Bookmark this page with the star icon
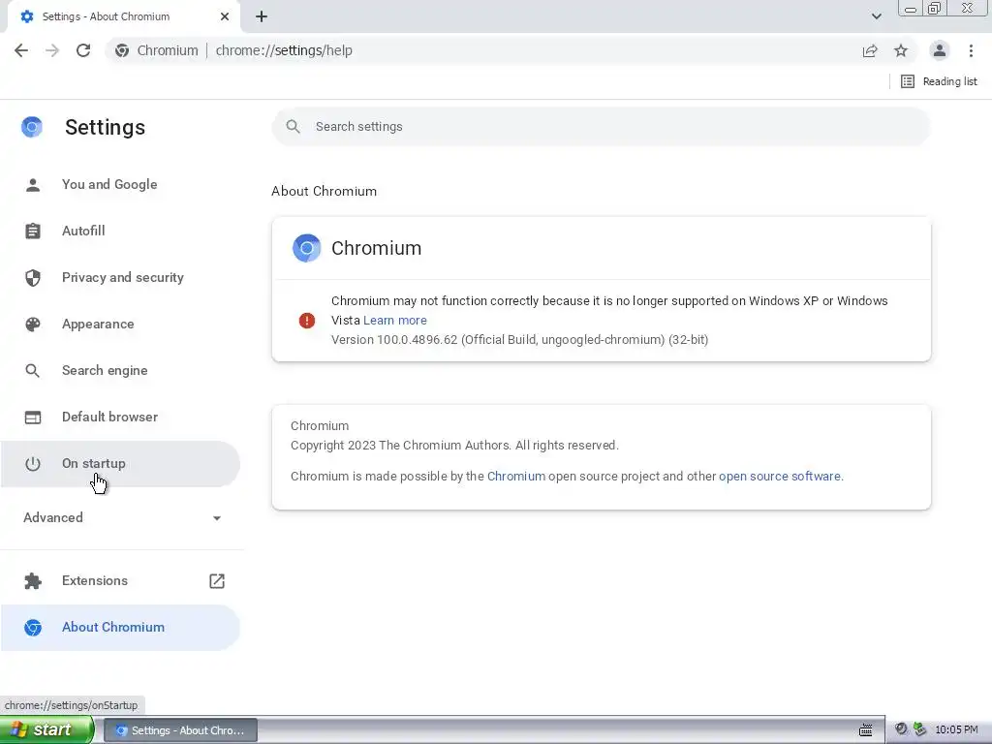The image size is (992, 744). click(x=901, y=50)
